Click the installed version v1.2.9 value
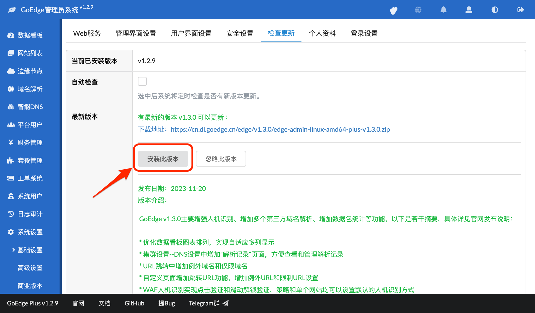 pyautogui.click(x=147, y=61)
